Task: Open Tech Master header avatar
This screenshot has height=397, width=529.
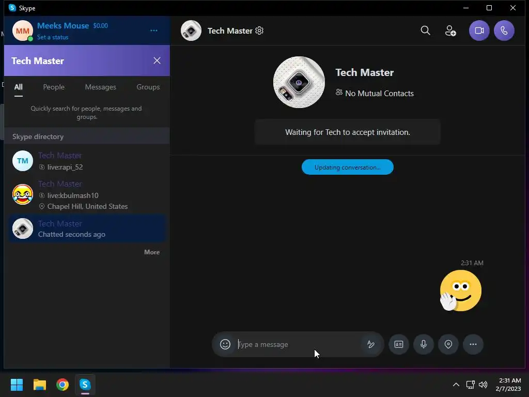Action: 191,30
